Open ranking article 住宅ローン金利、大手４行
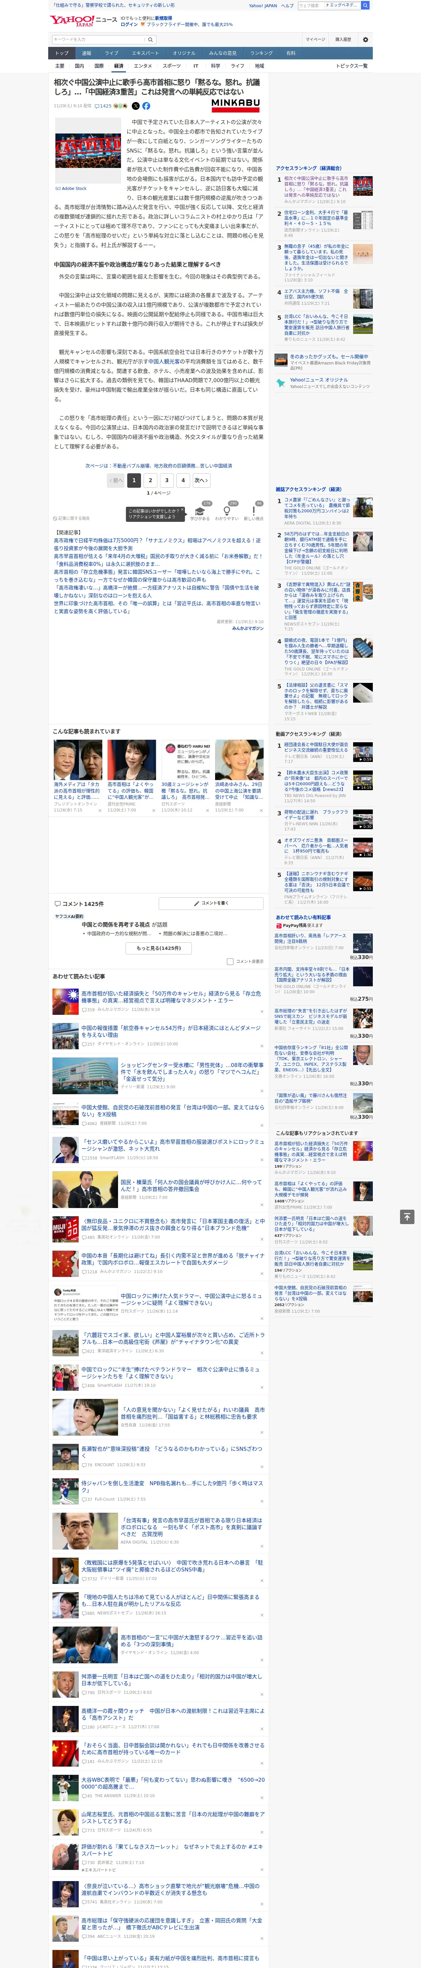This screenshot has width=421, height=1968. click(316, 218)
